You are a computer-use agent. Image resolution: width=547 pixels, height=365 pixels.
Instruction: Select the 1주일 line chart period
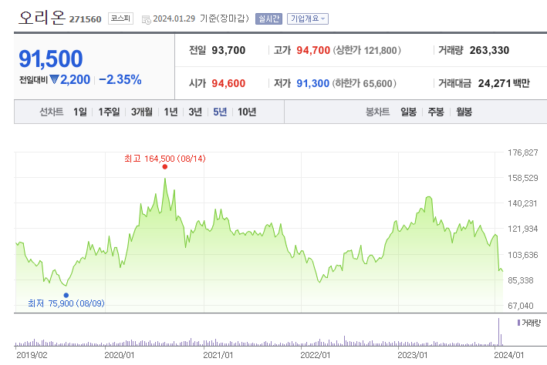point(109,112)
